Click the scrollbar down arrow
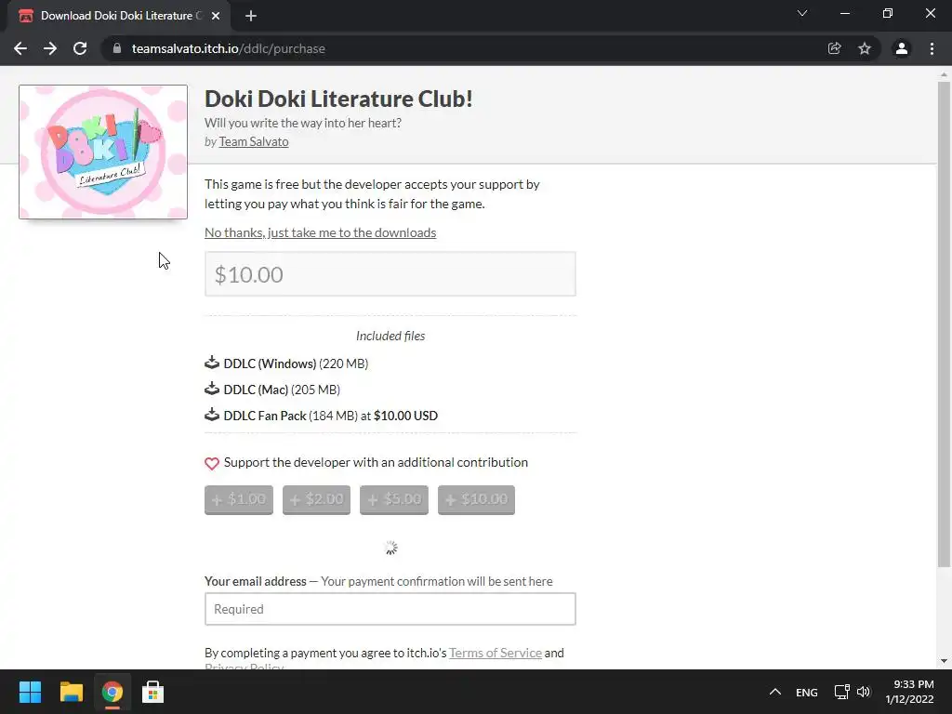 pyautogui.click(x=944, y=661)
